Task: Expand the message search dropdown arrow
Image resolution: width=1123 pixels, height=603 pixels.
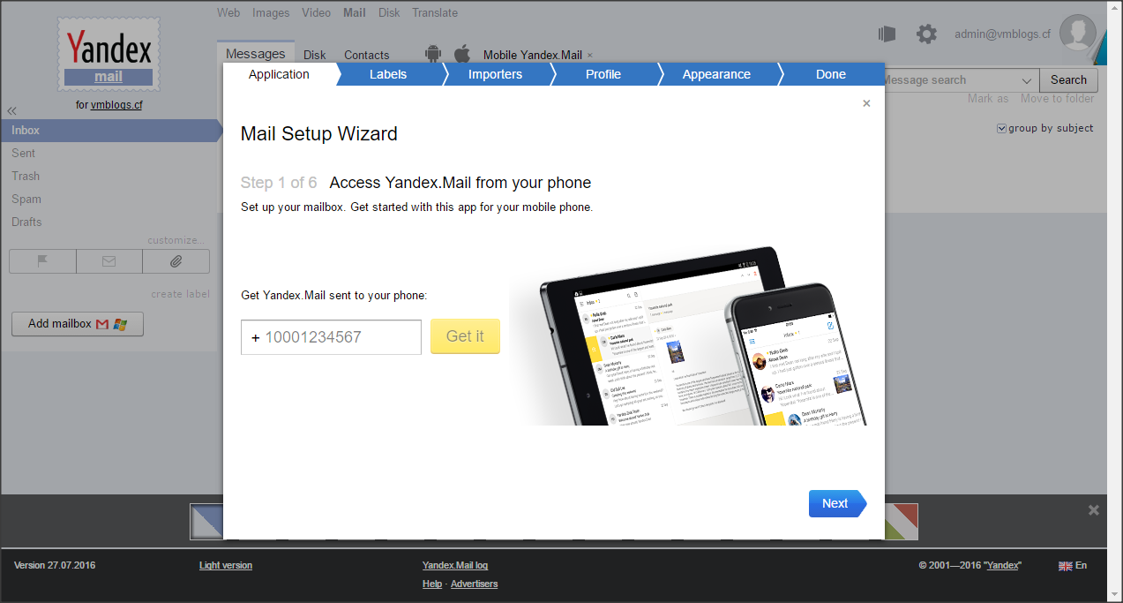Action: point(1026,80)
